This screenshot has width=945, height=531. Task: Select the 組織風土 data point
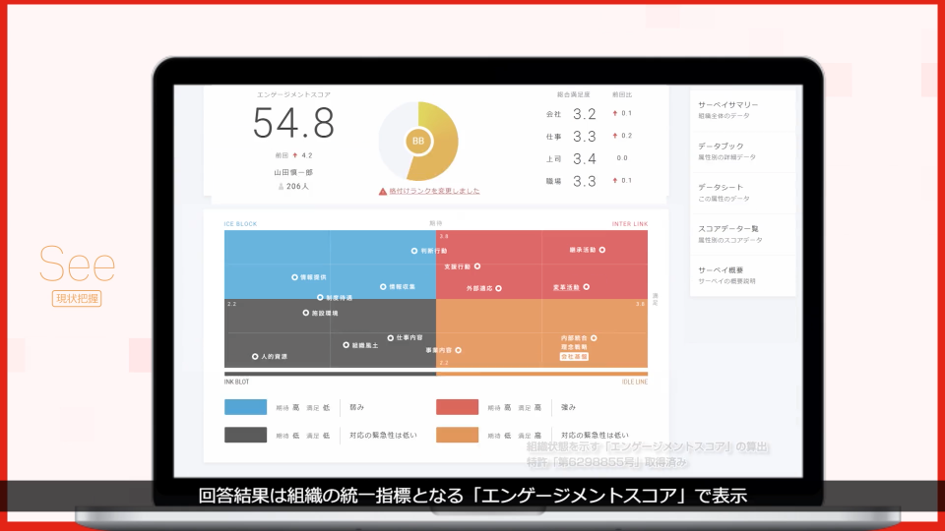tap(346, 345)
